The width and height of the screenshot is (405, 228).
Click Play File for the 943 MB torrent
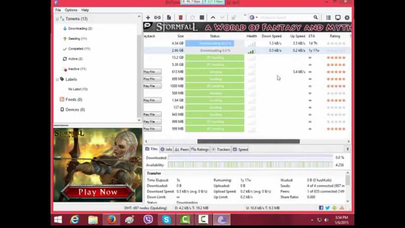152,115
